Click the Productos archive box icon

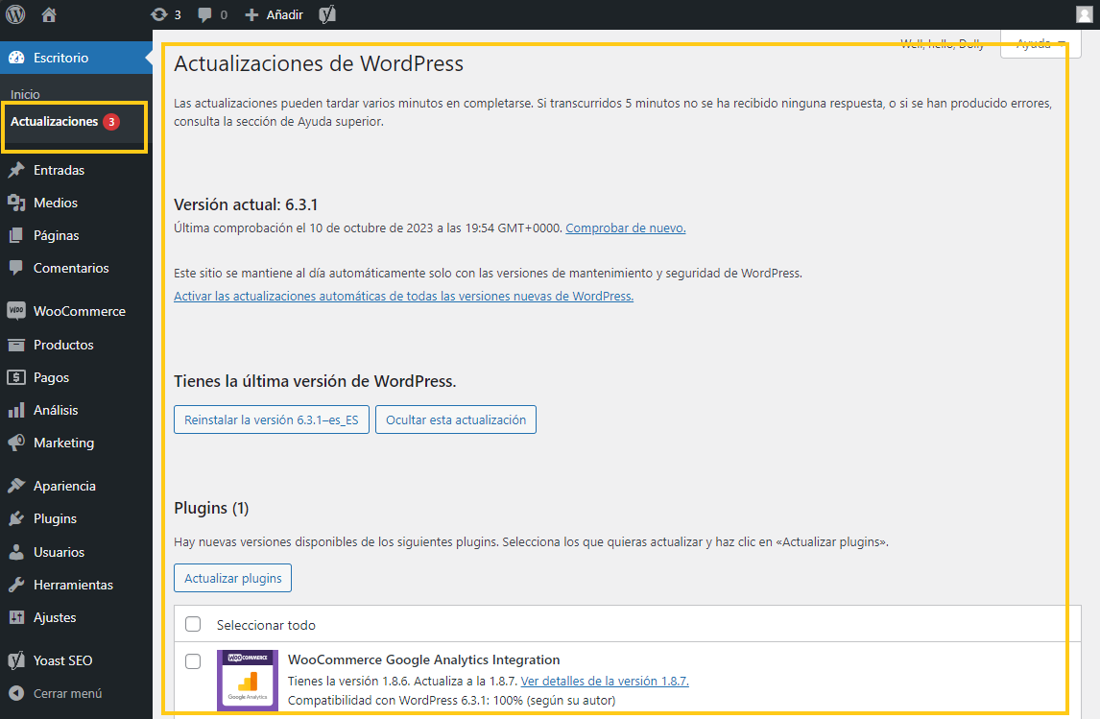coord(16,345)
